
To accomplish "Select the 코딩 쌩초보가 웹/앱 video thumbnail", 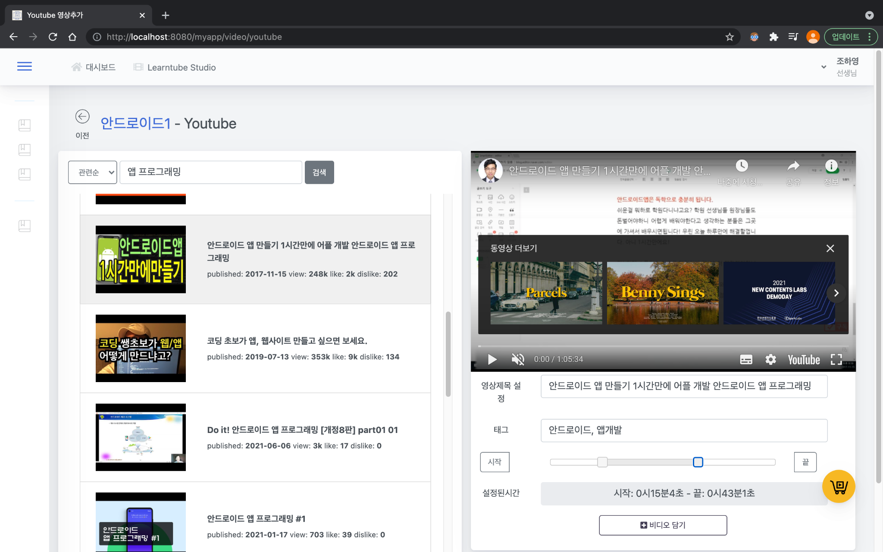I will pyautogui.click(x=141, y=348).
